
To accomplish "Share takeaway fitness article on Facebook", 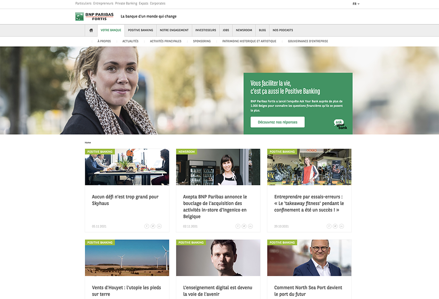I will coord(329,226).
